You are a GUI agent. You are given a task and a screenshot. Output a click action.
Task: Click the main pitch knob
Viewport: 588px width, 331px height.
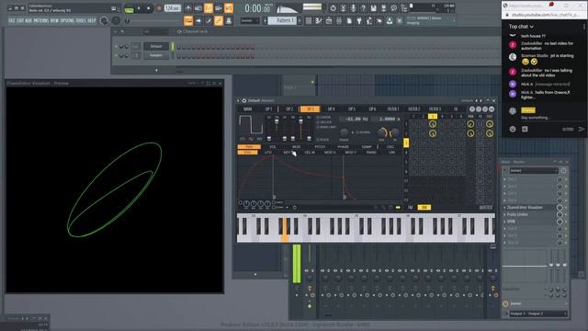117,21
